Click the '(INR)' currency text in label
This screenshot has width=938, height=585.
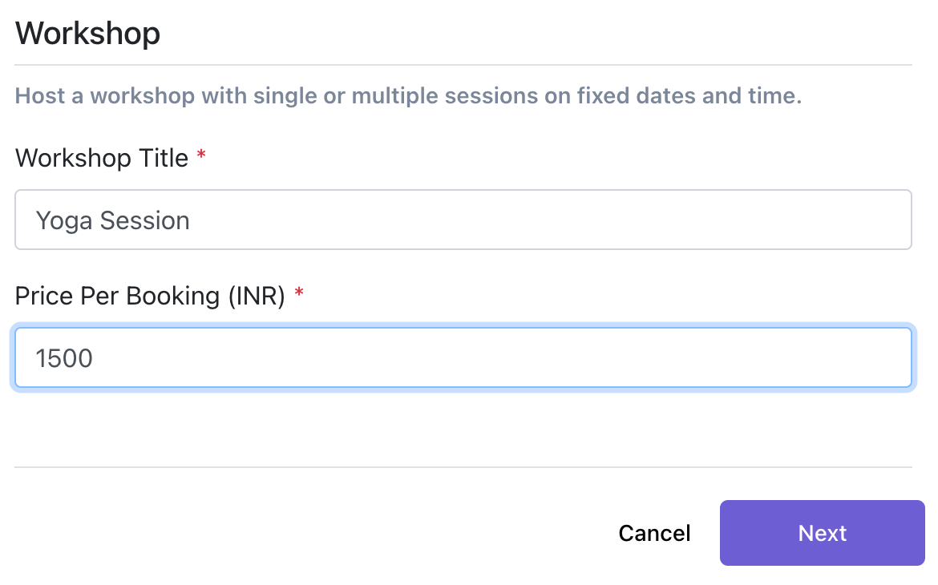tap(257, 296)
